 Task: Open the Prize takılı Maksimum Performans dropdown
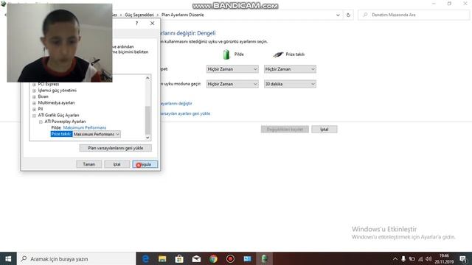click(97, 134)
